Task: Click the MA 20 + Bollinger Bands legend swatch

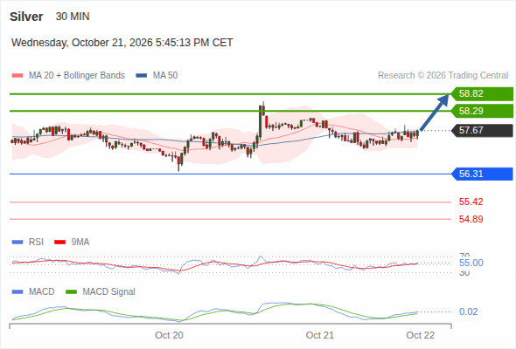Action: coord(17,76)
